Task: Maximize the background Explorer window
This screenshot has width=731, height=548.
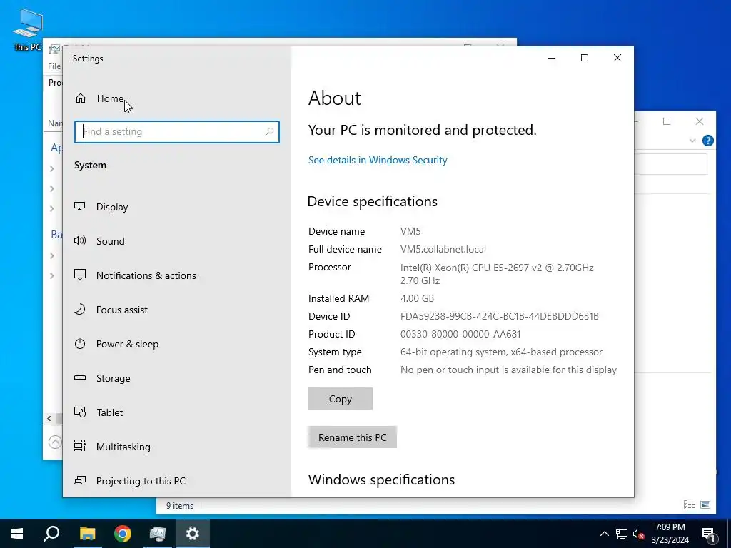Action: 667,121
